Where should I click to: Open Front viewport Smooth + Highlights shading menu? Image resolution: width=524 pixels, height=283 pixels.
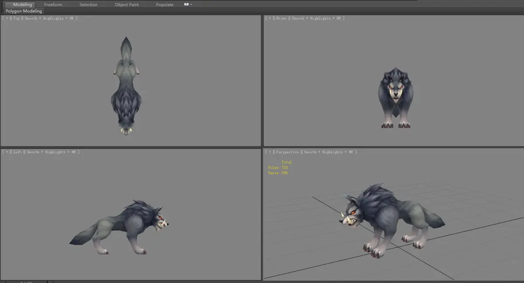click(x=315, y=18)
